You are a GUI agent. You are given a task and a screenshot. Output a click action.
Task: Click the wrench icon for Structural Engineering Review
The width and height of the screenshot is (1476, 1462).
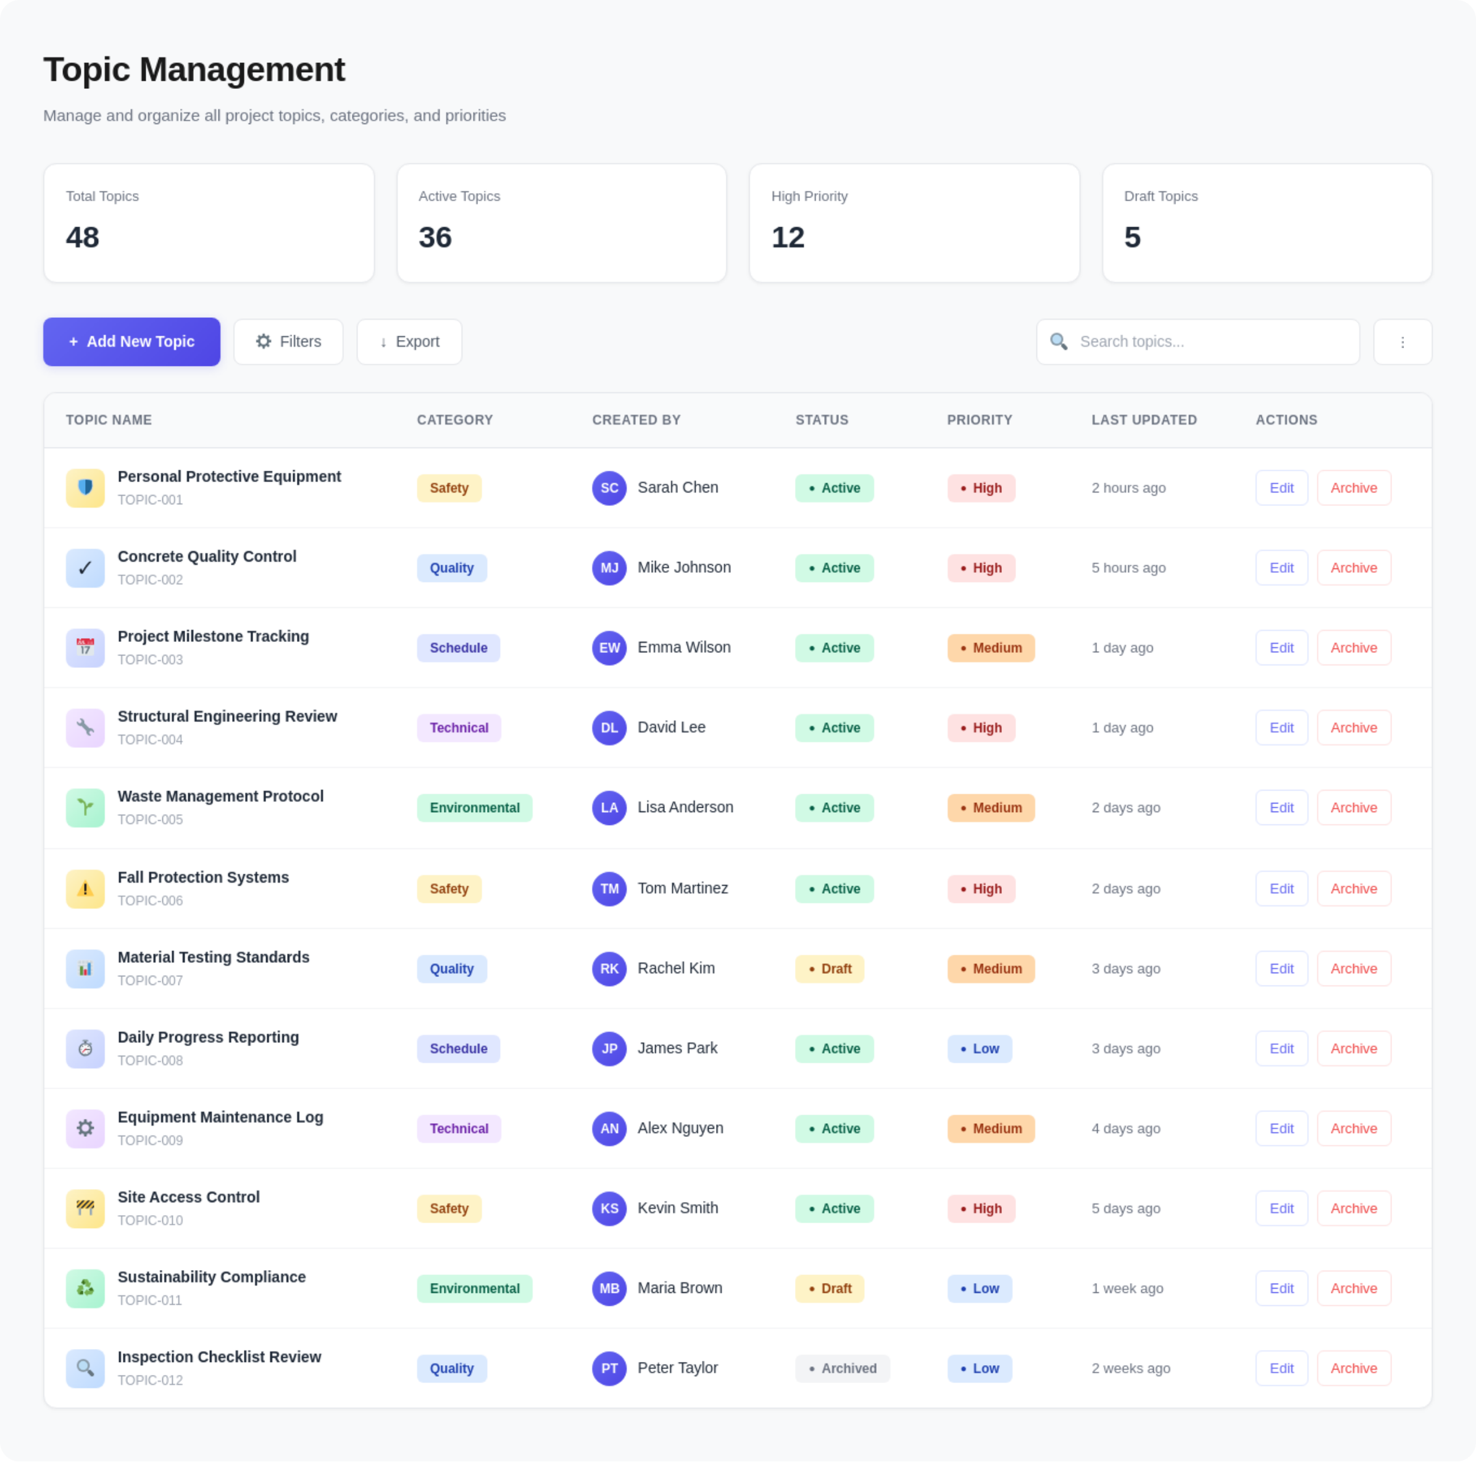point(85,728)
